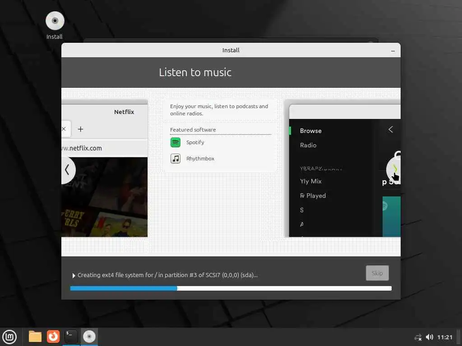Click the 'Spotify' software label
This screenshot has width=462, height=346.
[x=195, y=142]
